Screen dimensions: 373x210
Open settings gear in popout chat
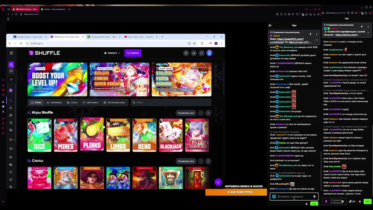(360, 202)
